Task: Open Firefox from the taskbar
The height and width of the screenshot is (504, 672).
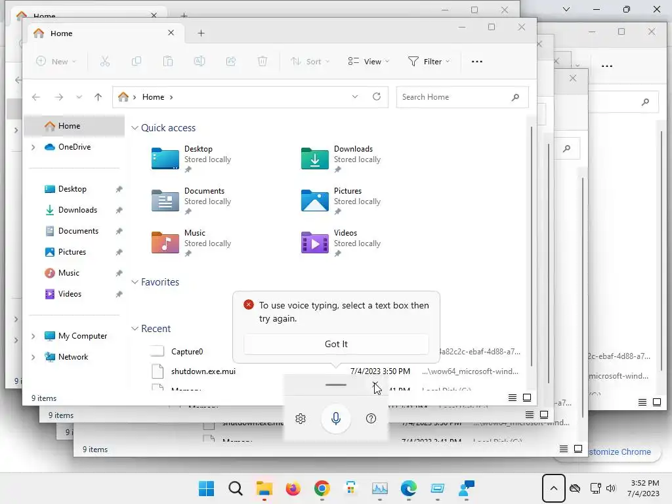Action: point(293,488)
